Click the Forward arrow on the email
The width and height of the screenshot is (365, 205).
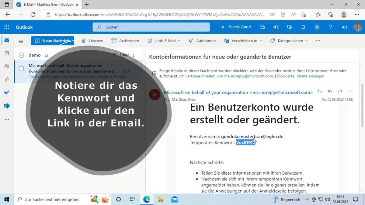pyautogui.click(x=340, y=91)
